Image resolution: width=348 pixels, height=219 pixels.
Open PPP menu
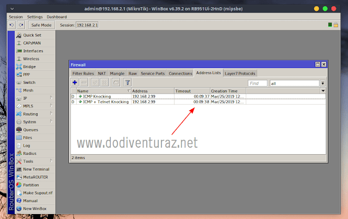35,75
